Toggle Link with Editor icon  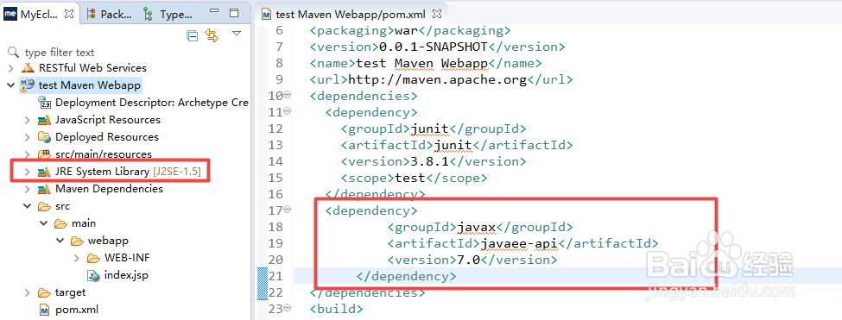point(212,36)
